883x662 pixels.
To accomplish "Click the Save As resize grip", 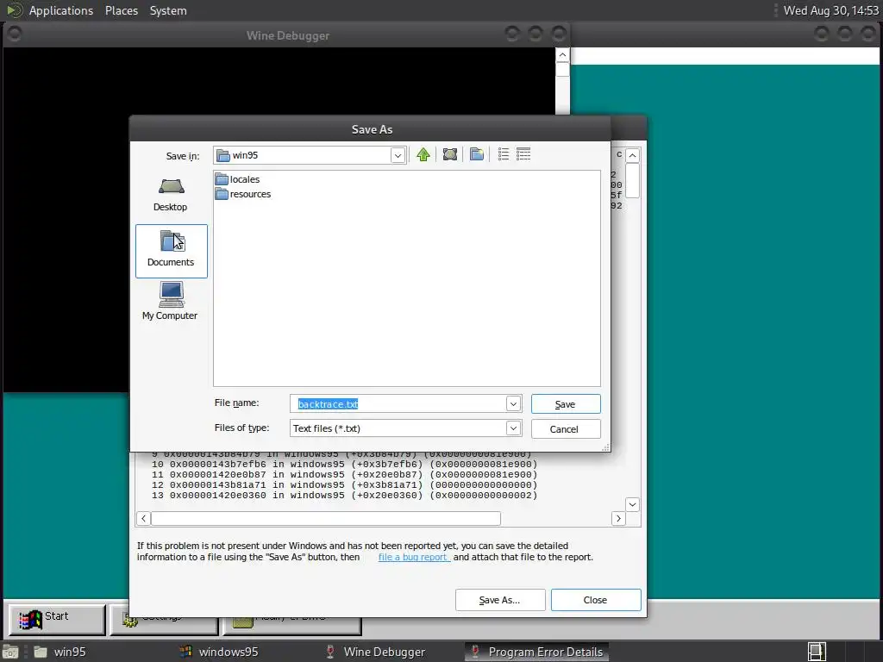I will pyautogui.click(x=606, y=447).
